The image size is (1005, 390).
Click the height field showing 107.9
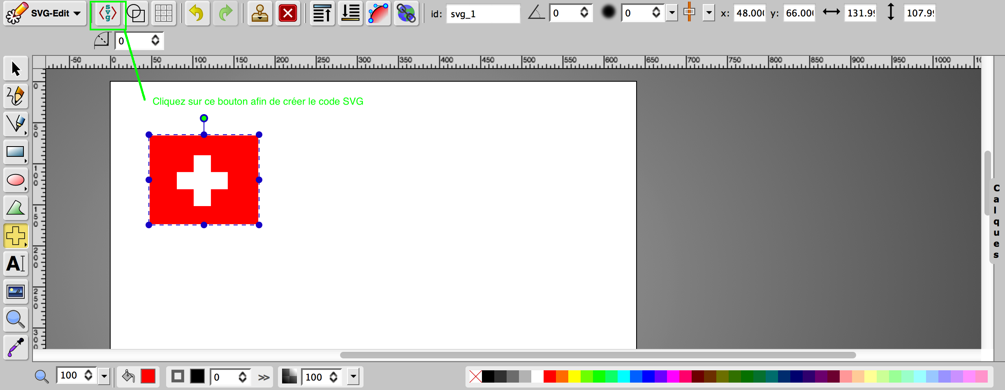920,13
